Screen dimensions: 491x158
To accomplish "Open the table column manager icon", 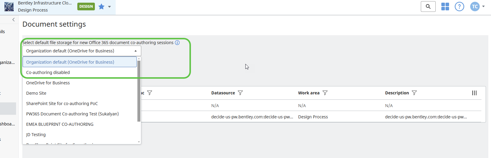I will click(474, 93).
